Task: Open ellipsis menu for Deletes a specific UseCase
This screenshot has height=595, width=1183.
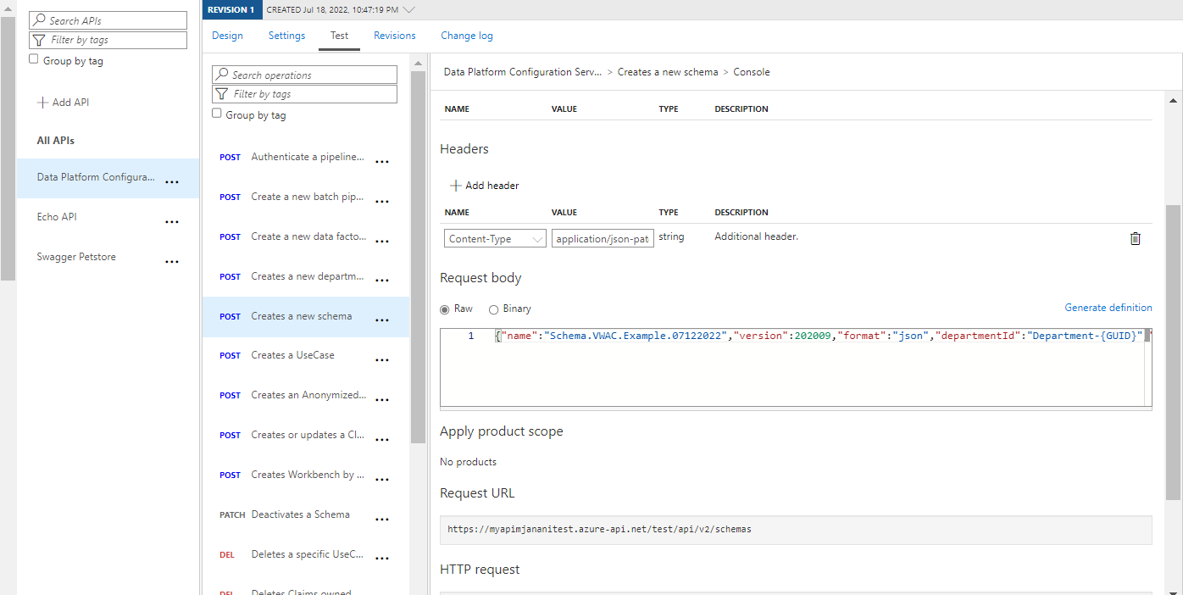Action: coord(382,559)
